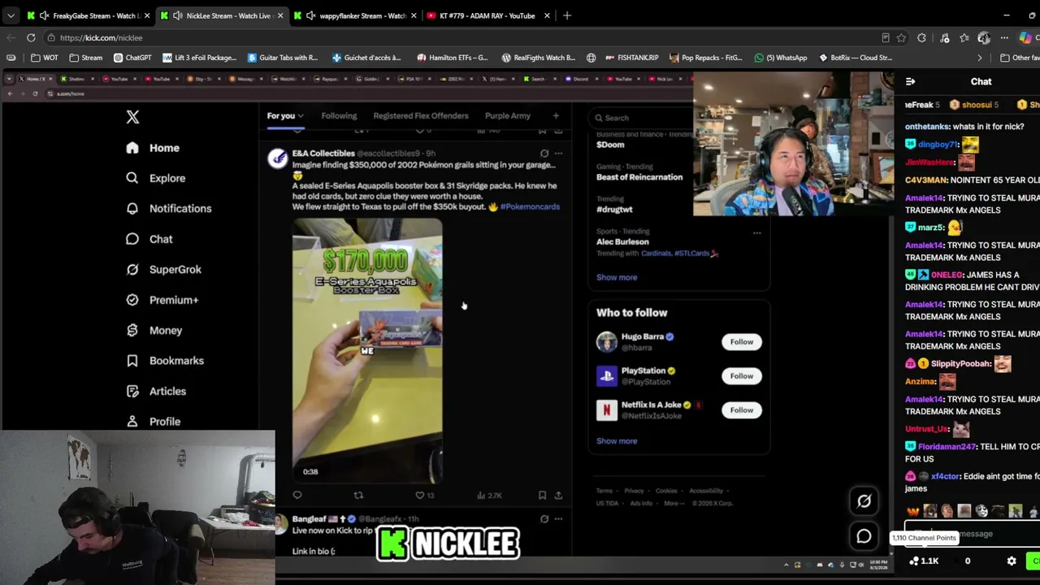Switch to wappyflanker Stream browser tab

[x=354, y=15]
